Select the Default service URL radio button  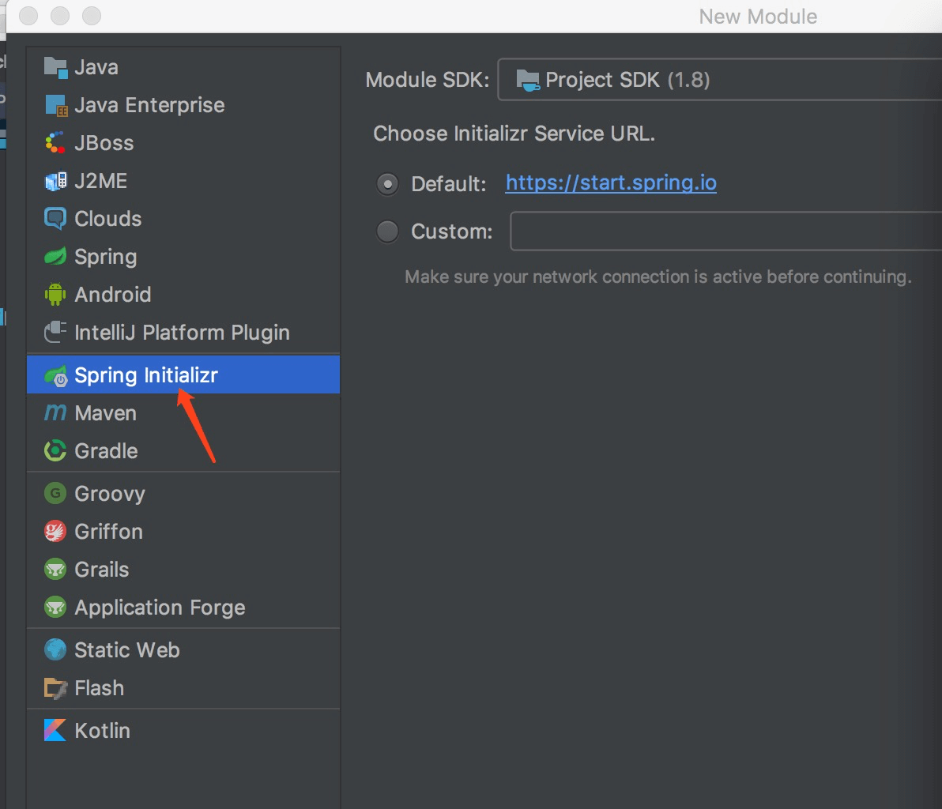point(387,184)
